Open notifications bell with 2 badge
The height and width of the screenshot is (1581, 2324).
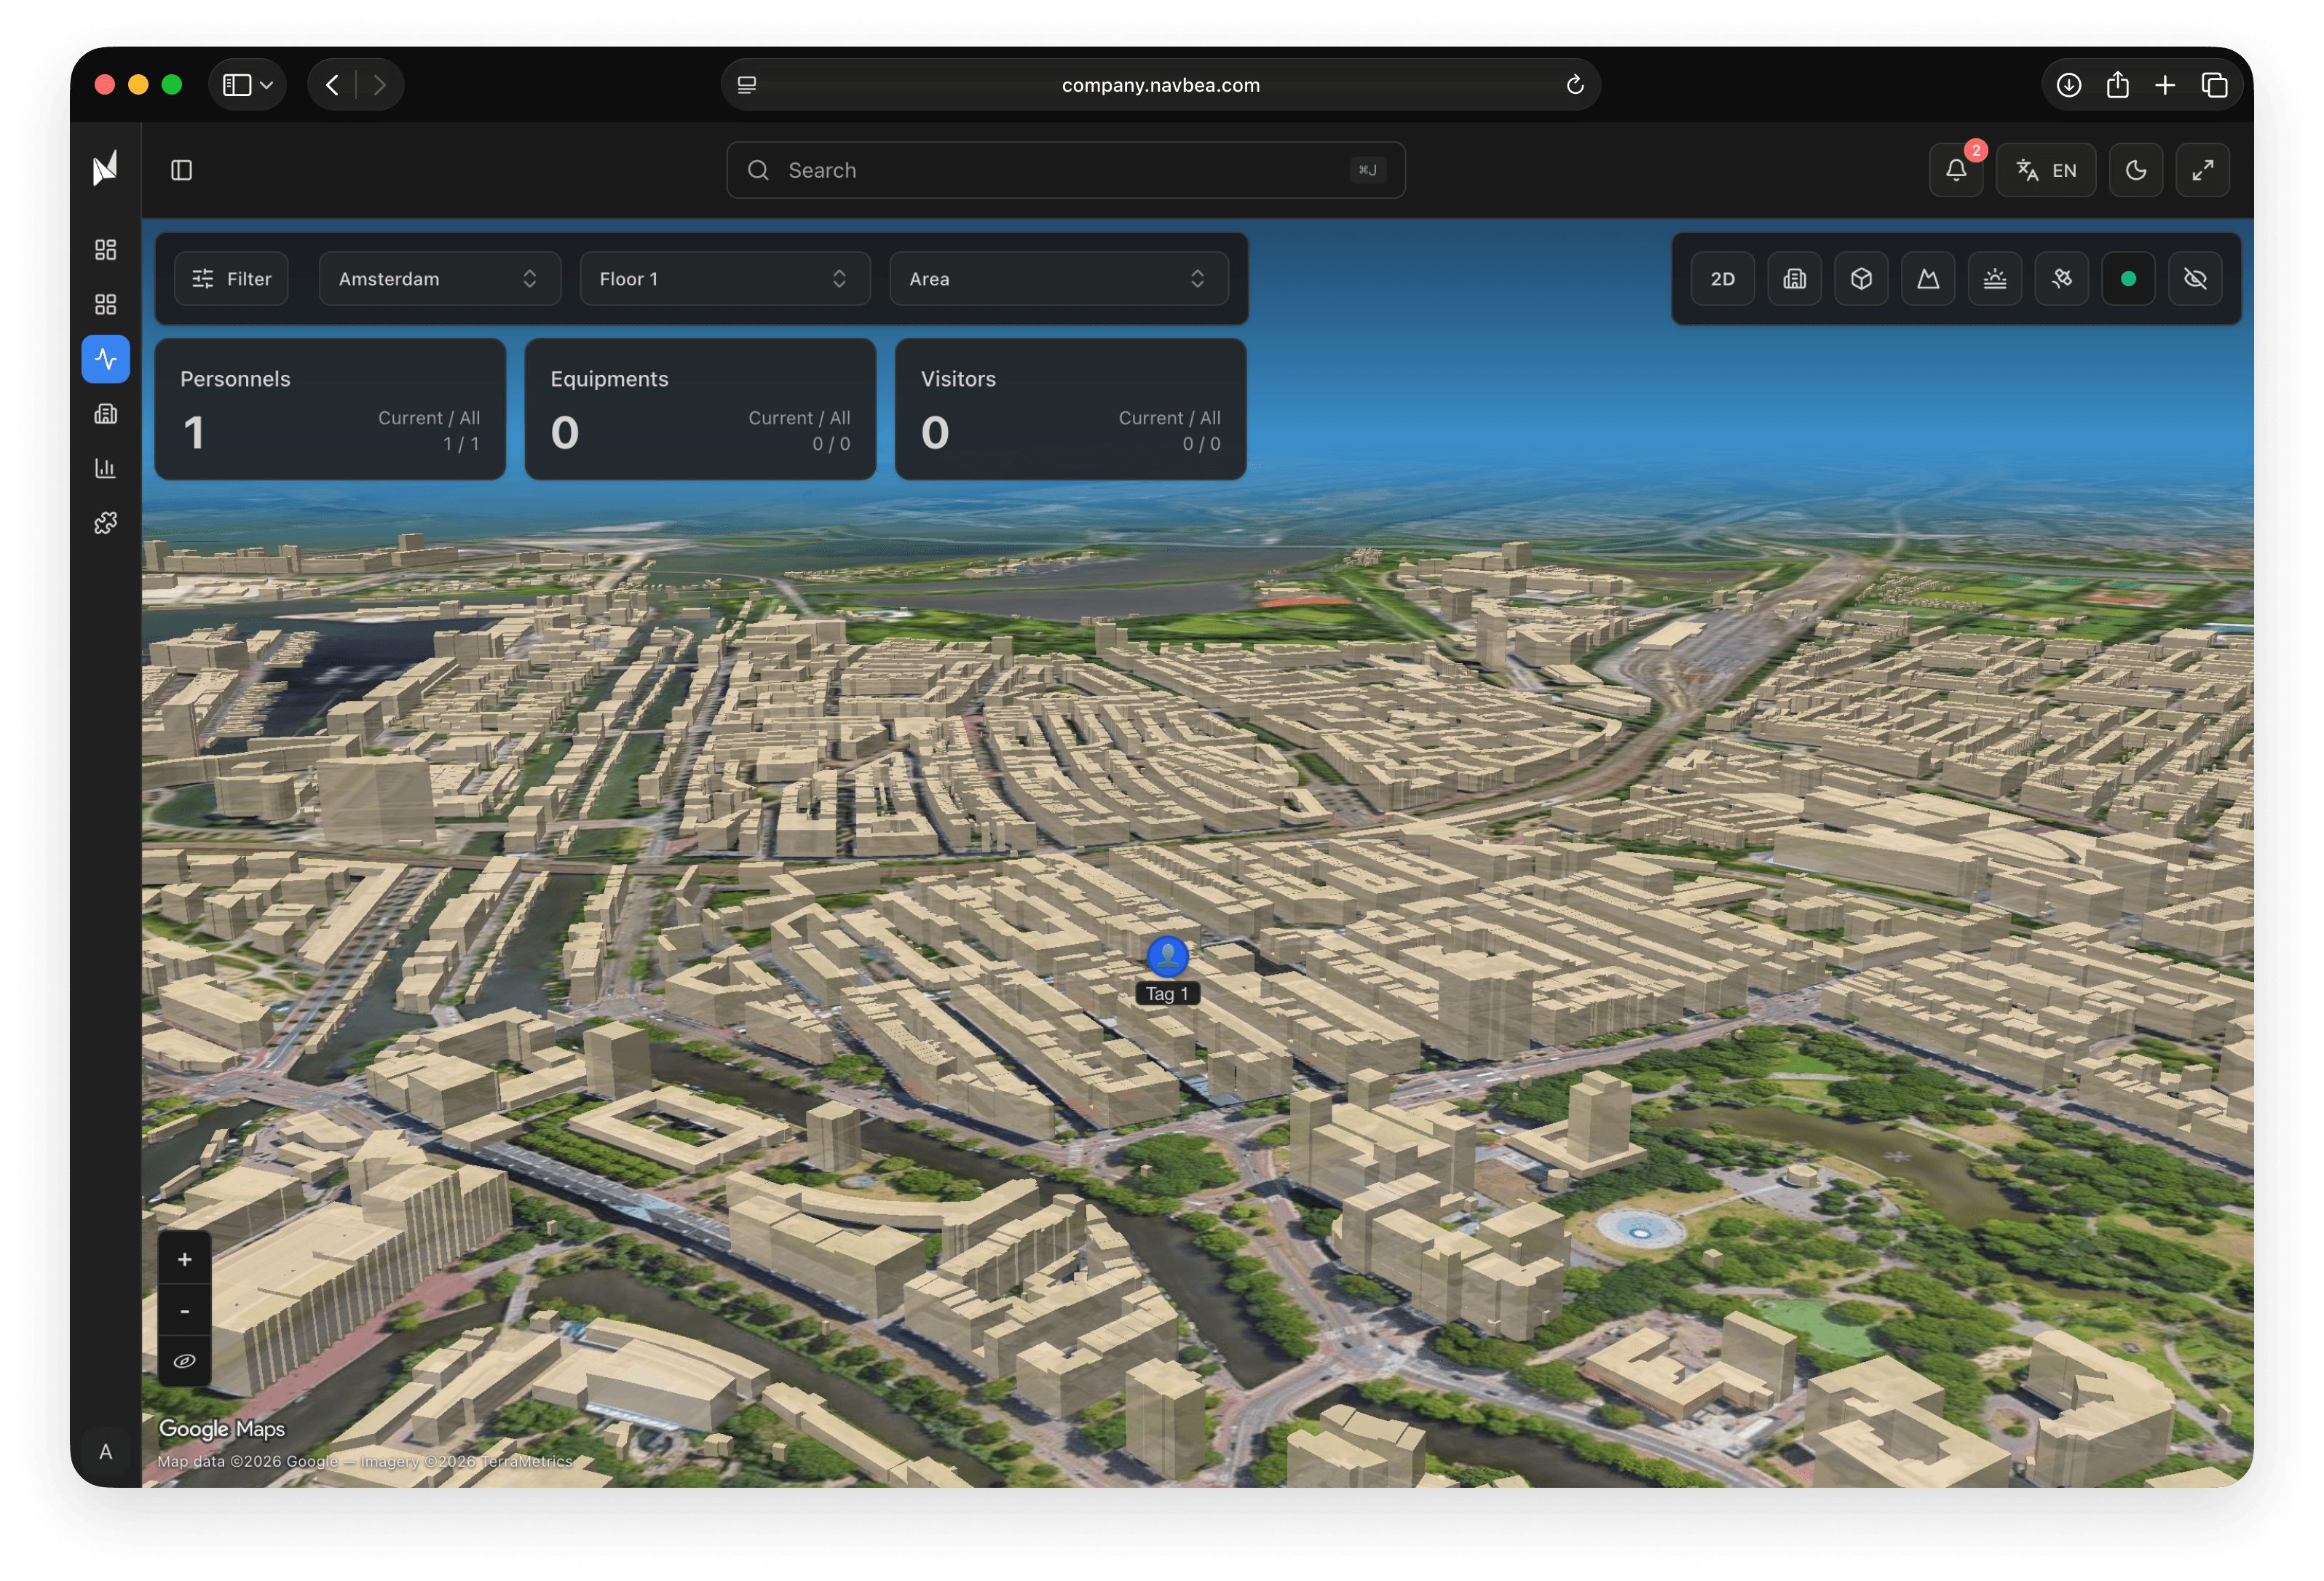coord(1956,170)
